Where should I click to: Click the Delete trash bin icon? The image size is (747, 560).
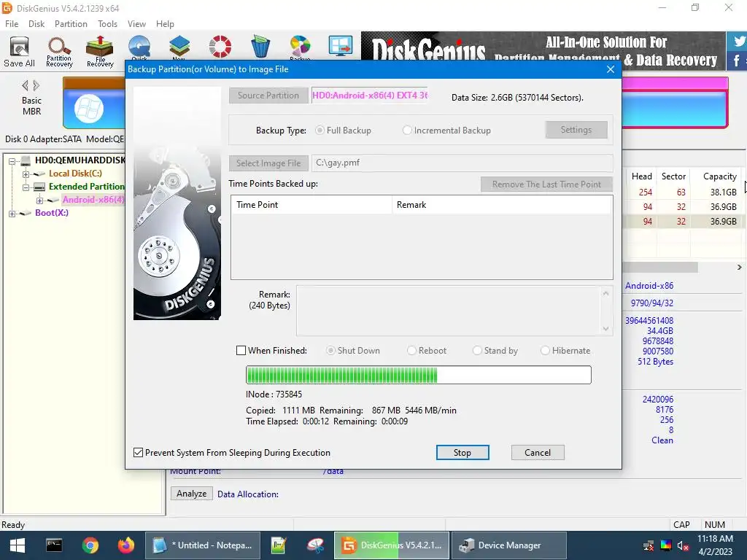[260, 47]
